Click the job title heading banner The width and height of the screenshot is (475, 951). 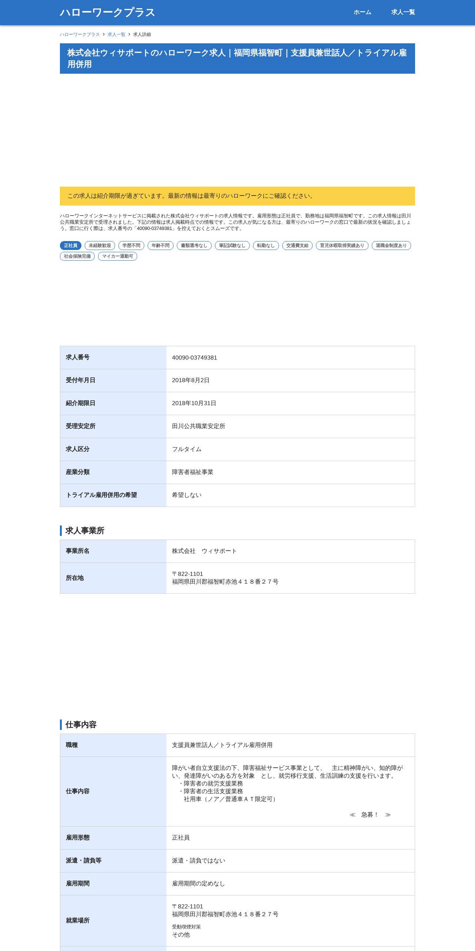click(x=237, y=59)
